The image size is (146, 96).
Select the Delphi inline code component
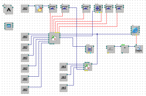click(139, 49)
